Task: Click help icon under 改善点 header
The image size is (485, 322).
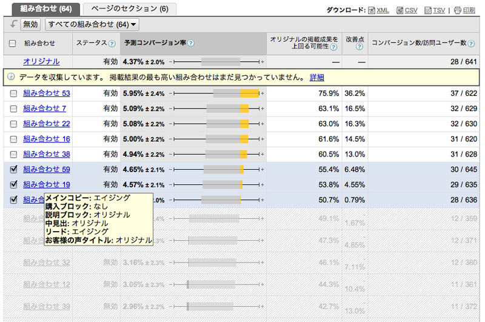Action: 359,47
